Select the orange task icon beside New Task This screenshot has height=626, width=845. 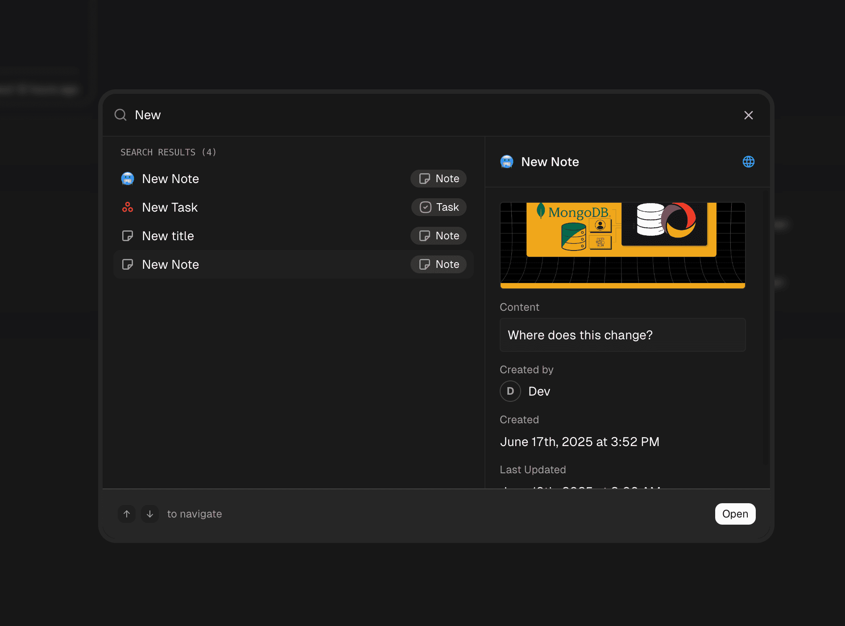point(127,207)
